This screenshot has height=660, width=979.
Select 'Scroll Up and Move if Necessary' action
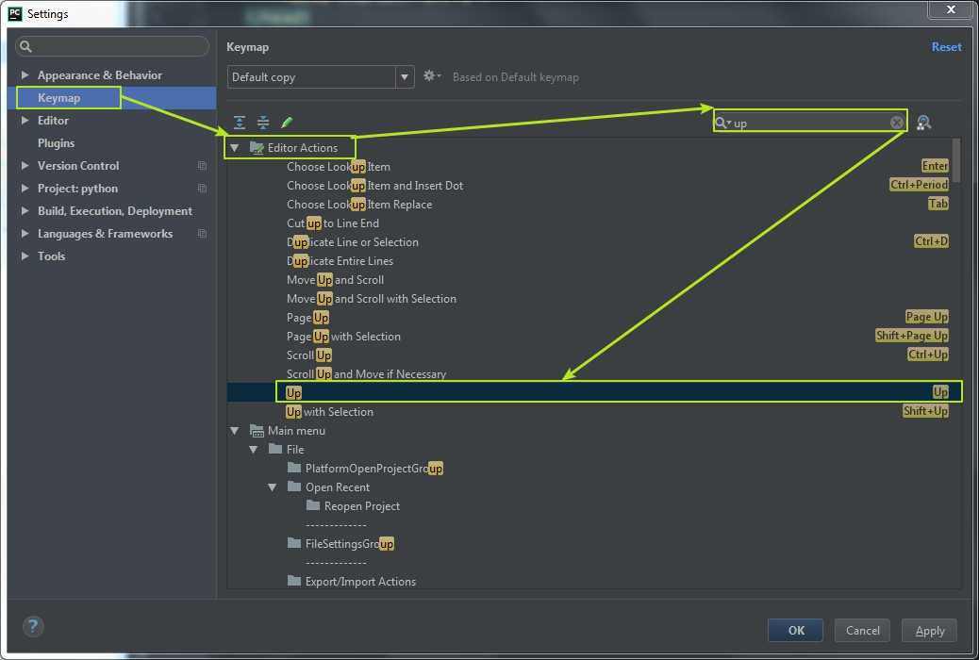(367, 374)
